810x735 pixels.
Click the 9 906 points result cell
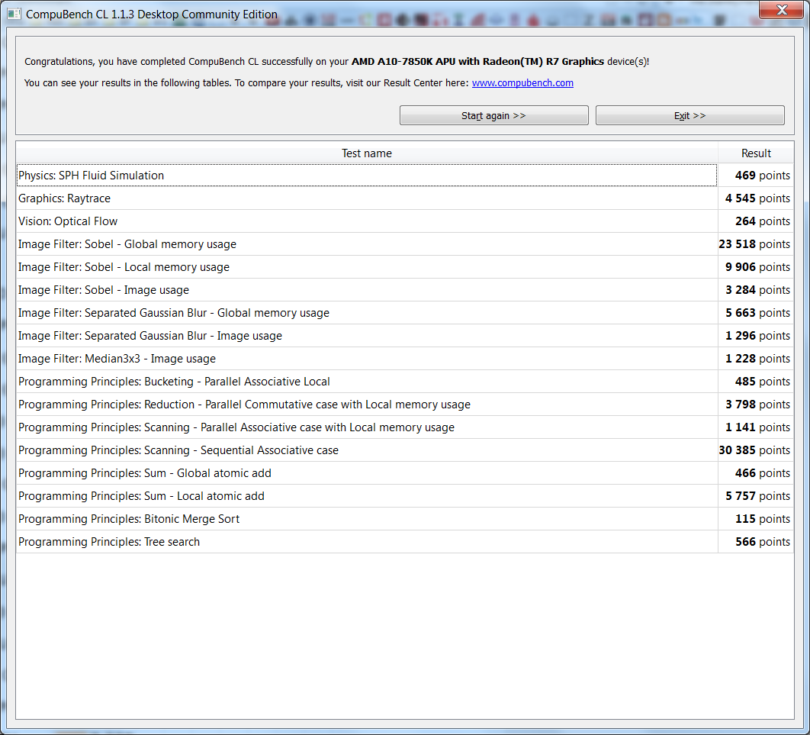756,266
